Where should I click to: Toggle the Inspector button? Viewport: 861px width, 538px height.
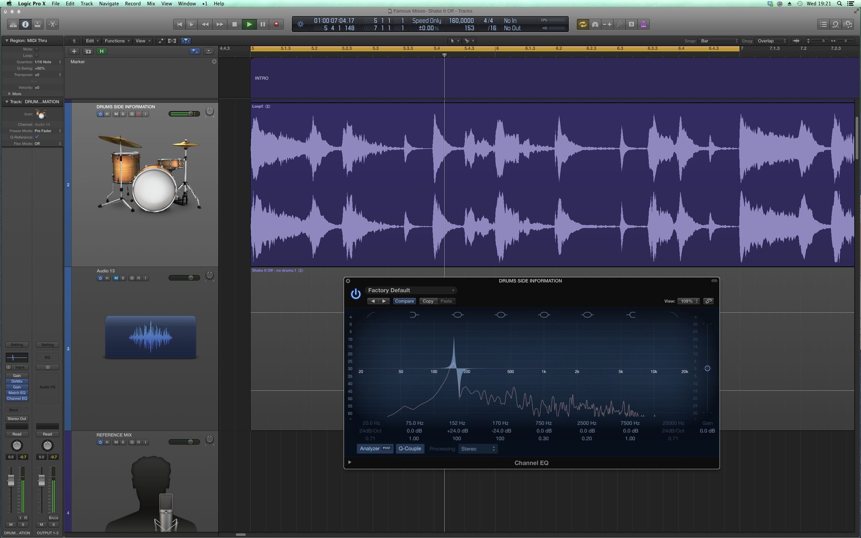25,24
